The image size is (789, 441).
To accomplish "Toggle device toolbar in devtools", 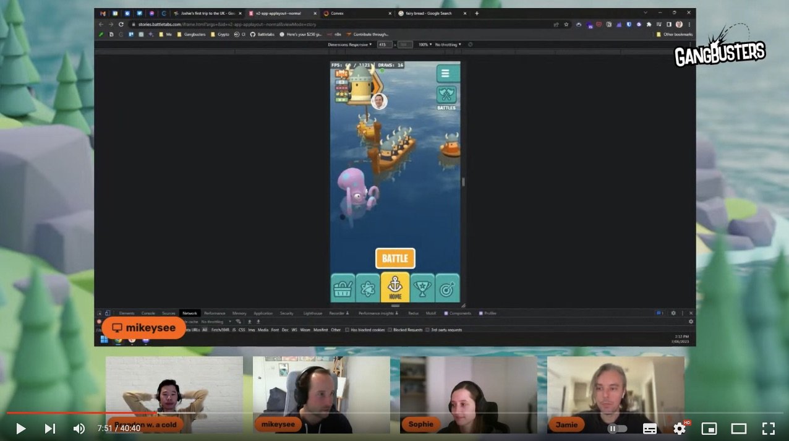I will point(107,313).
